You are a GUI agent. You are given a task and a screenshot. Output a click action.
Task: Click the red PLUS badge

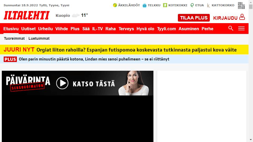(10, 59)
